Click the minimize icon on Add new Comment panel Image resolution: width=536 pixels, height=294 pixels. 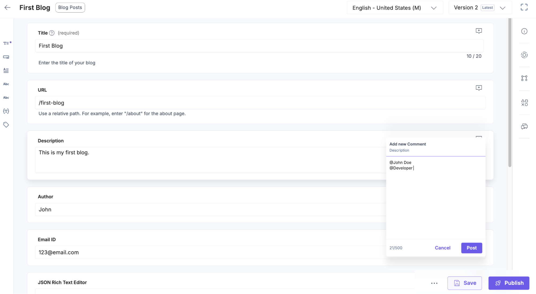[x=479, y=137]
